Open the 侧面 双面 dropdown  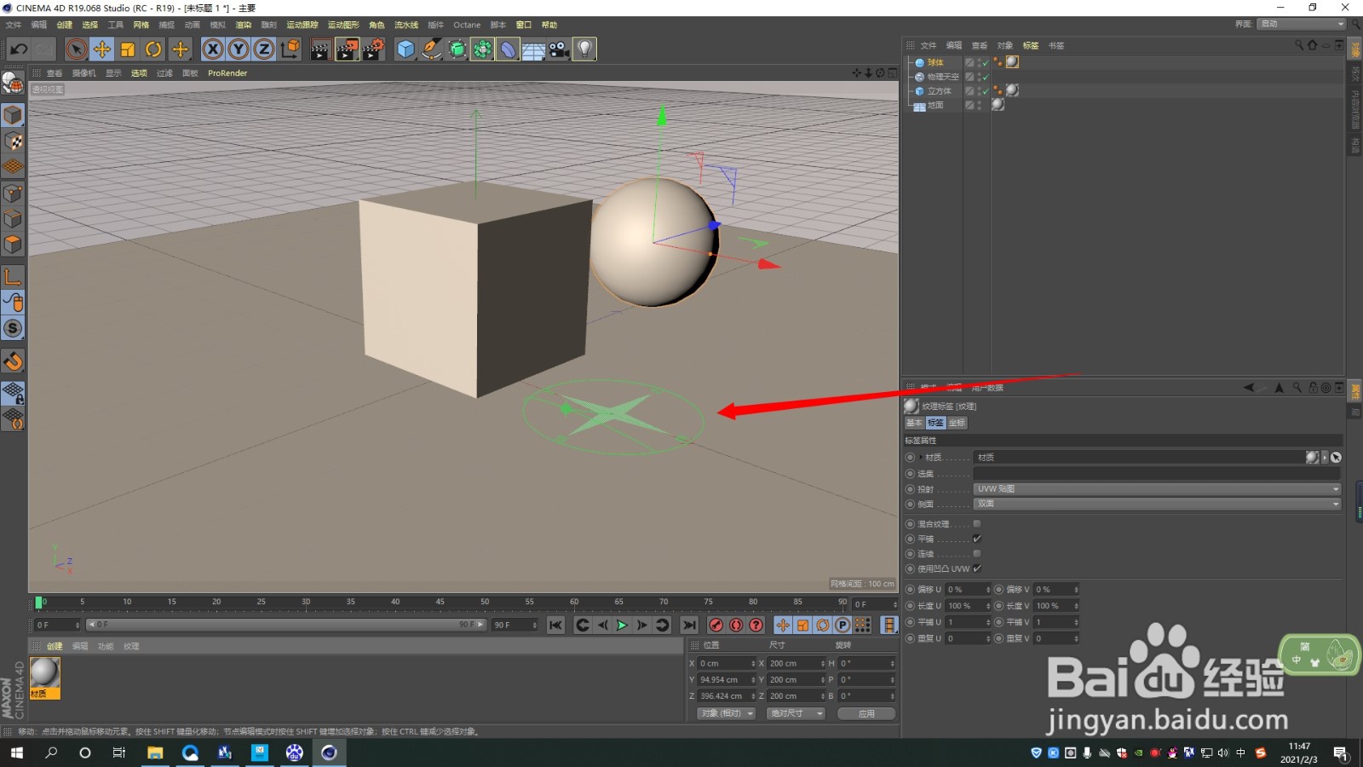[1158, 504]
